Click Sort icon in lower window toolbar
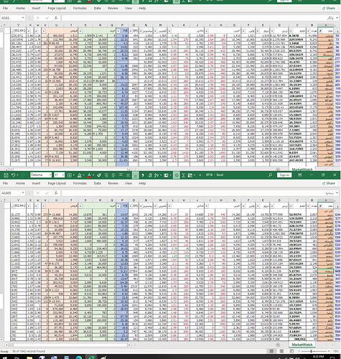The height and width of the screenshot is (359, 341). [x=157, y=175]
